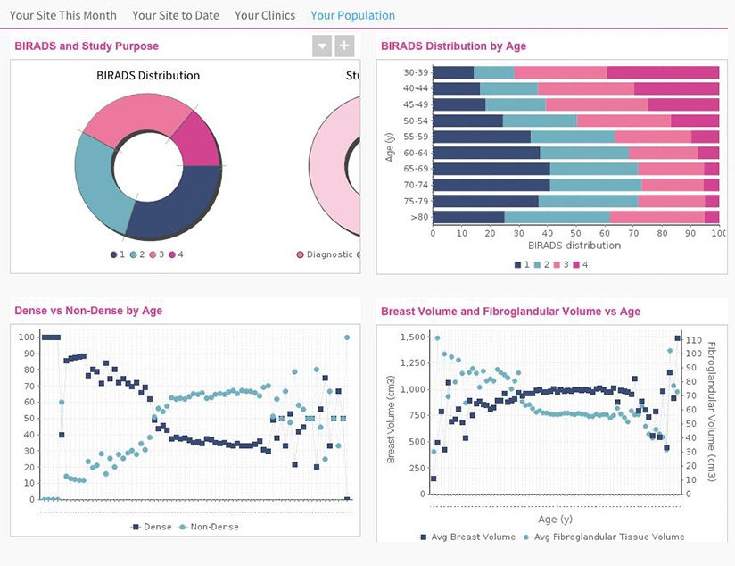Click the "1" legend marker in BIRADS by Age
This screenshot has height=566, width=735.
tap(516, 263)
